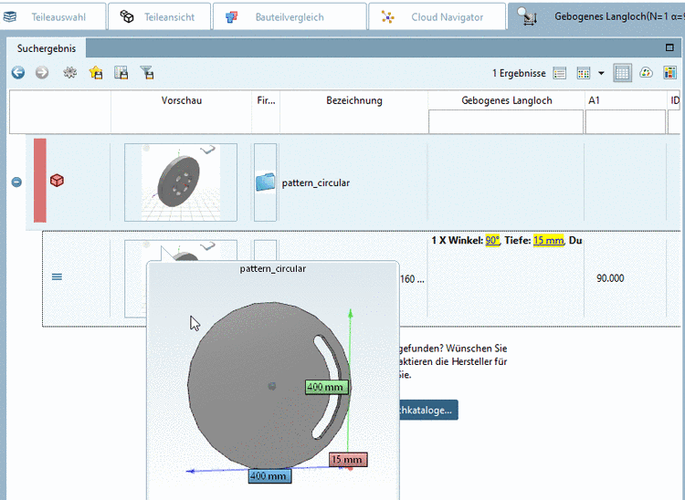The height and width of the screenshot is (500, 685).
Task: Select the Gebogenes Langloch search tab
Action: tap(596, 16)
